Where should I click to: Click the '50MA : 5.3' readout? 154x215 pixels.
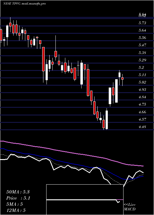(18, 192)
